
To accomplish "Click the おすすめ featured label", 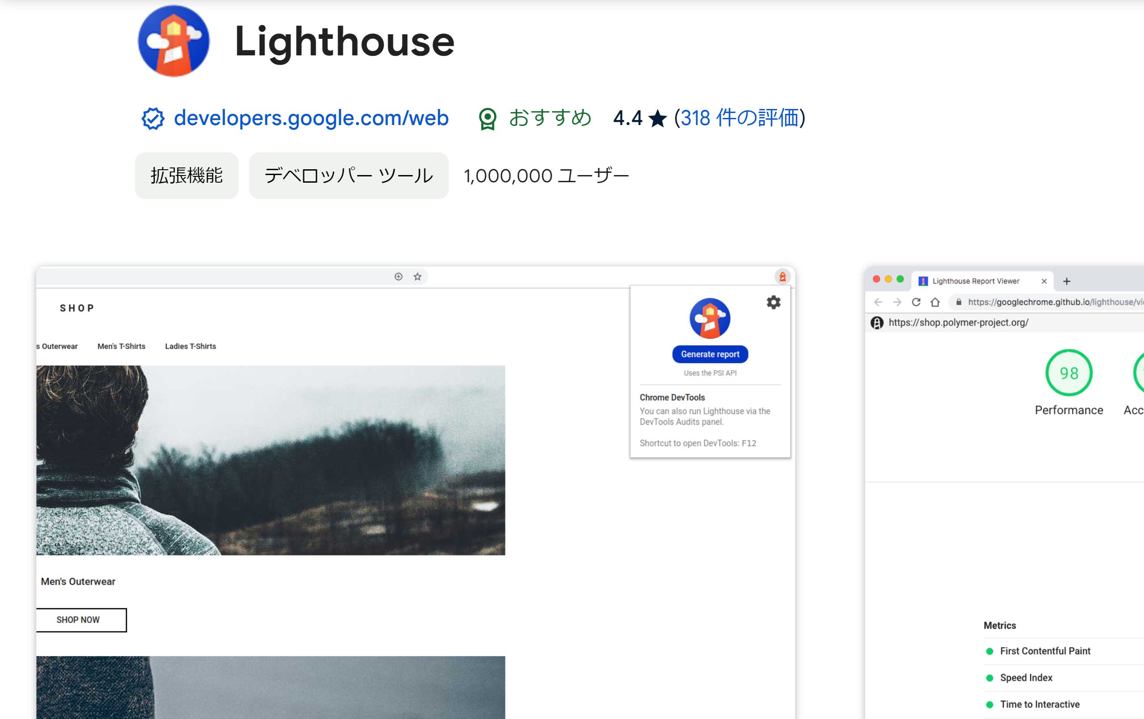I will tap(550, 118).
